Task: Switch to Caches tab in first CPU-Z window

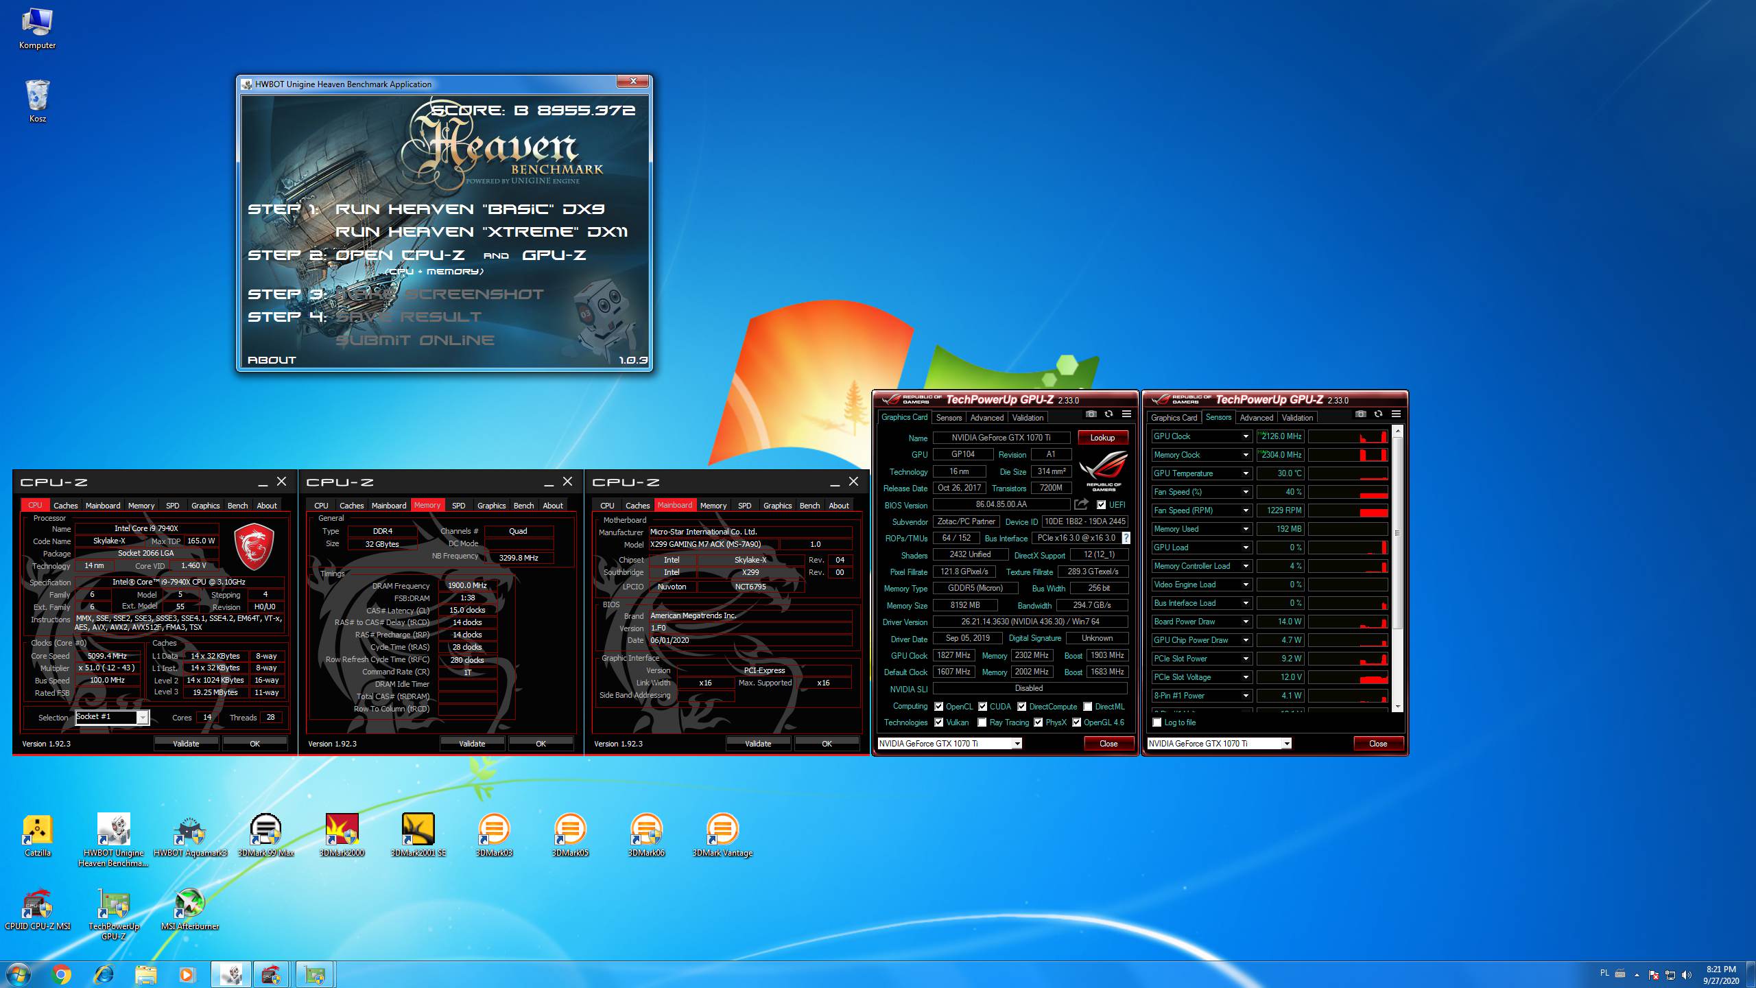Action: pyautogui.click(x=66, y=506)
